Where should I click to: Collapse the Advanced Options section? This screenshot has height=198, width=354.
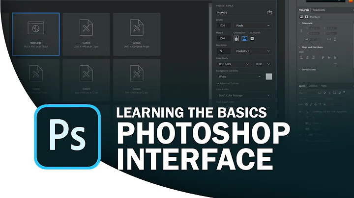pyautogui.click(x=228, y=83)
